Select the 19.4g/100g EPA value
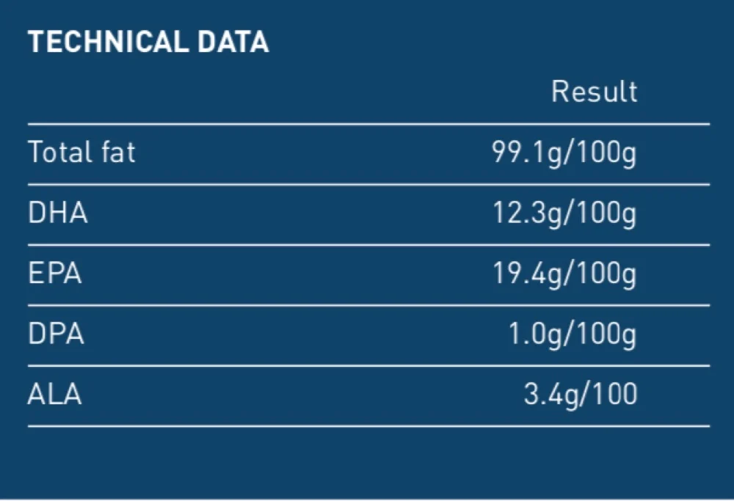This screenshot has height=501, width=734. [x=564, y=274]
